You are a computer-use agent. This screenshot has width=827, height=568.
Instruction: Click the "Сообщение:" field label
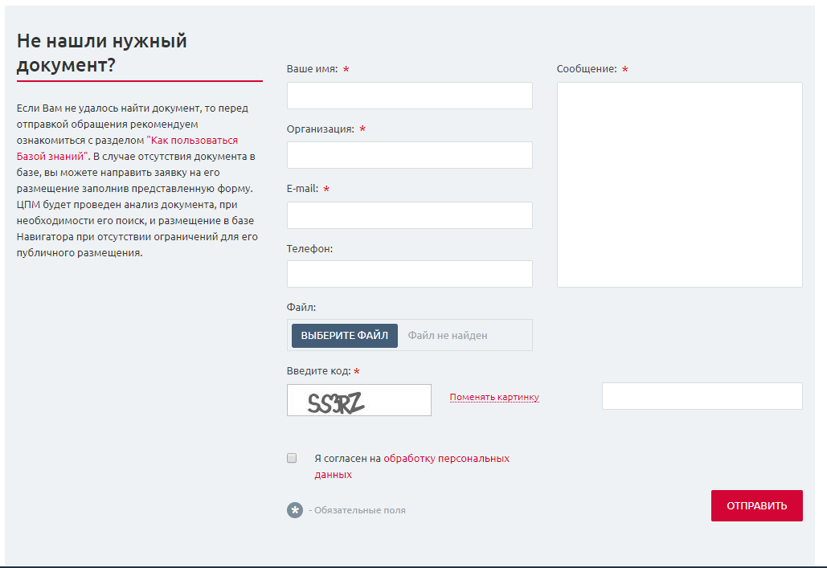(x=587, y=69)
